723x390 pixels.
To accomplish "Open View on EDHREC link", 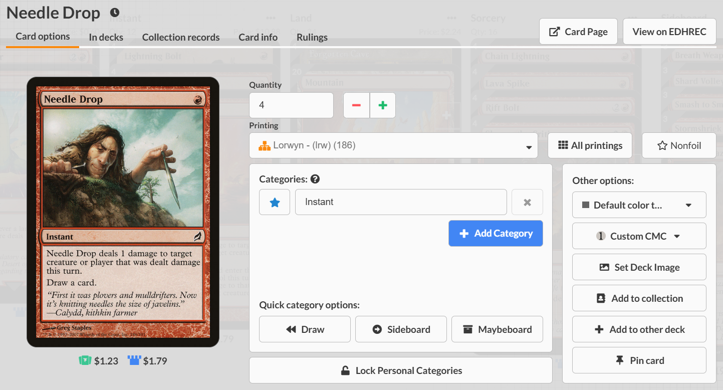I will pyautogui.click(x=669, y=32).
